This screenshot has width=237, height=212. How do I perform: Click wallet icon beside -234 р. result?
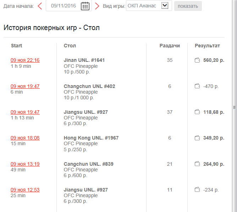[197, 190]
